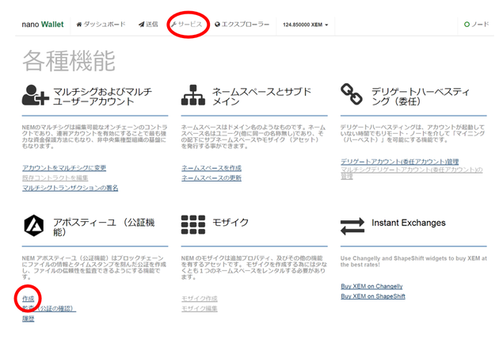Click the green node status circle icon
Screen dimensions: 499x340
467,25
